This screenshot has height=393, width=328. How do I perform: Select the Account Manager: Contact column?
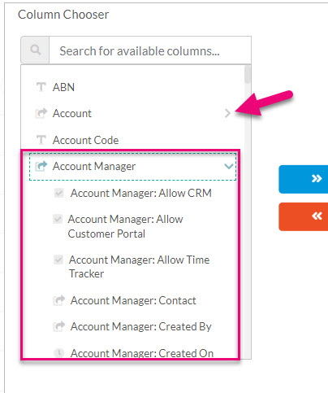point(133,300)
